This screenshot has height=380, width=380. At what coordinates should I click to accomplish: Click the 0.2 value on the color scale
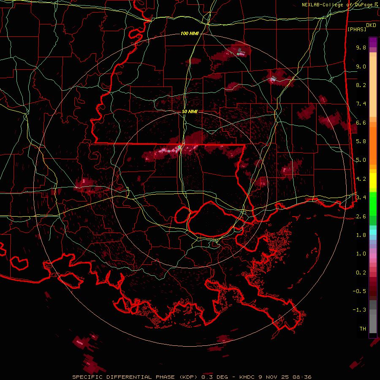(x=361, y=273)
